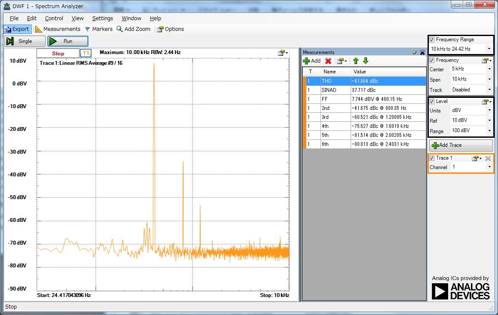Viewport: 498px width, 315px height.
Task: Open the Control menu
Action: (x=54, y=18)
